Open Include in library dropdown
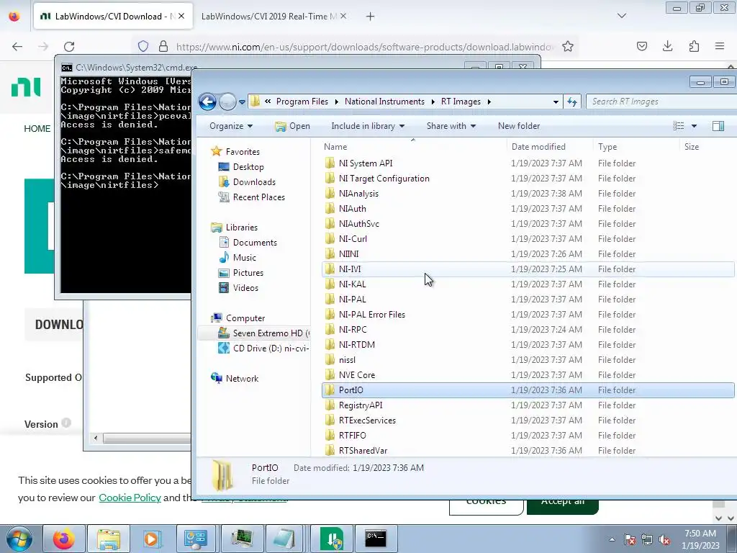 tap(368, 126)
